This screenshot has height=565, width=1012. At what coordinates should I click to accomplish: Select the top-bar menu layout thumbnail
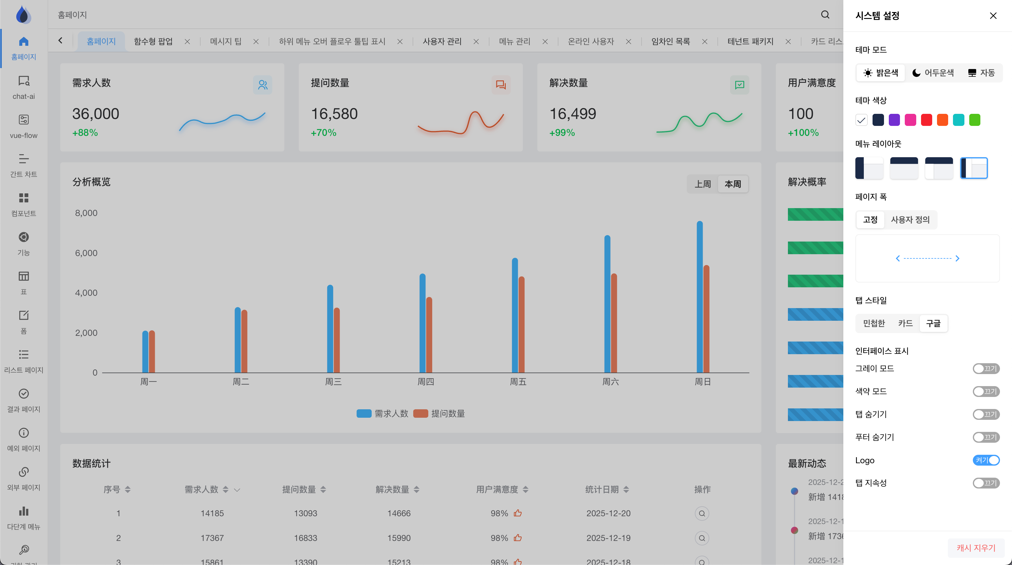click(x=904, y=168)
